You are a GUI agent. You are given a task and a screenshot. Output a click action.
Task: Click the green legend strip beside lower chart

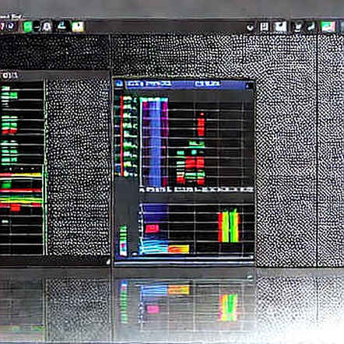[x=124, y=240]
